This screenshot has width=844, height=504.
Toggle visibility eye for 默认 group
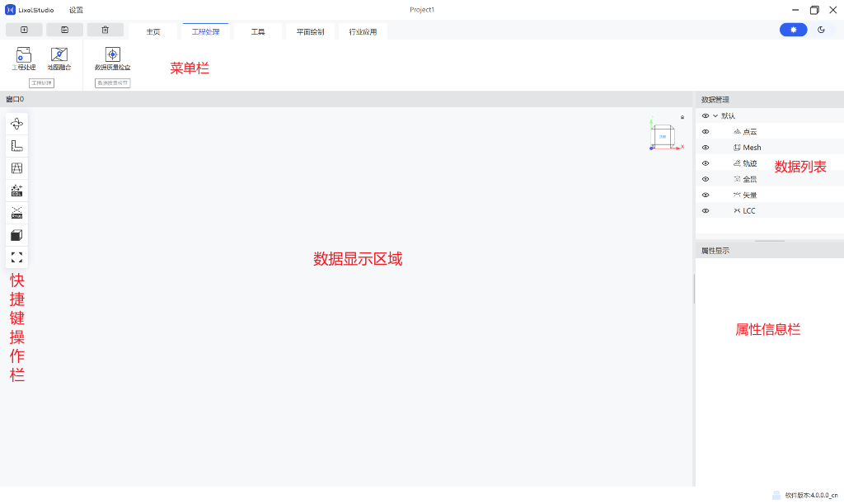(706, 115)
